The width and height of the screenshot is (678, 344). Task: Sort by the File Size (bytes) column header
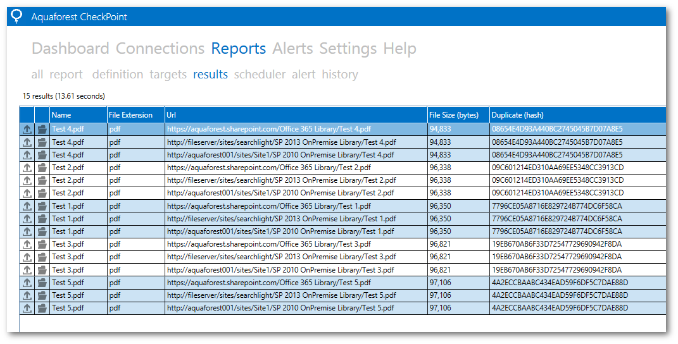click(x=453, y=115)
